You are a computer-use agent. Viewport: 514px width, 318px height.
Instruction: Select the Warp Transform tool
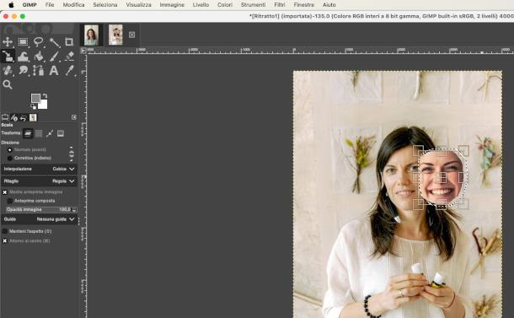coord(23,57)
